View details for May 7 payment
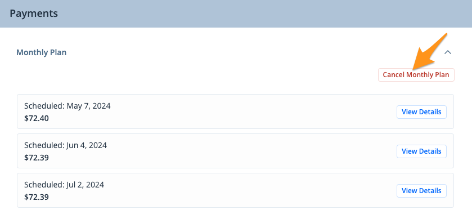 [421, 112]
